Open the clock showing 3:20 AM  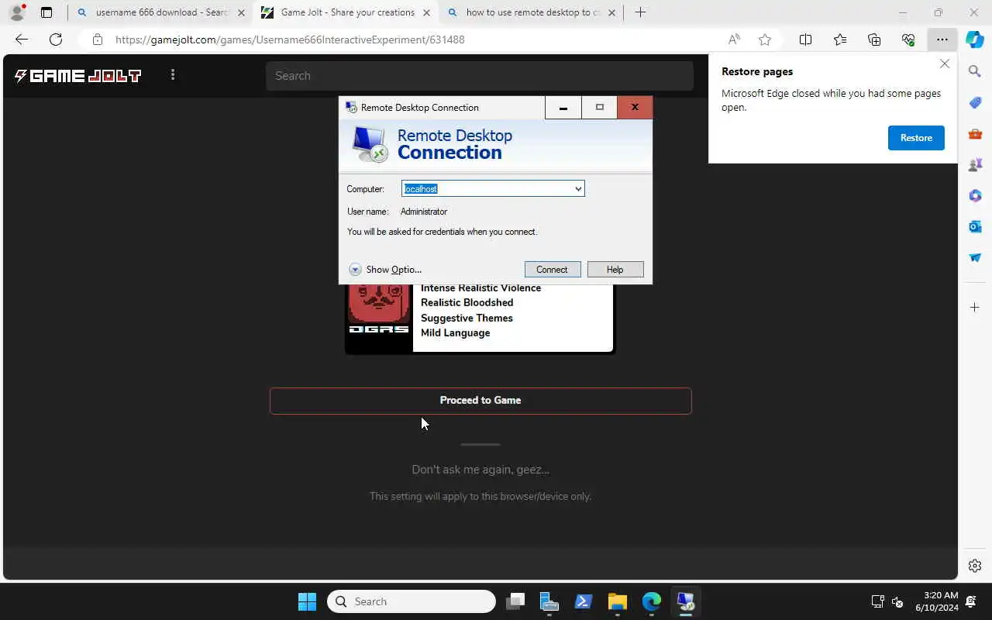936,601
